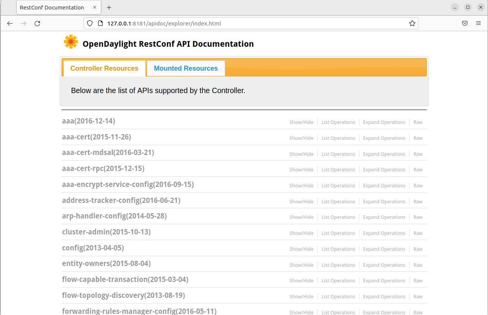
Task: Toggle Show/Hide for aaa-cert row
Action: click(x=302, y=138)
